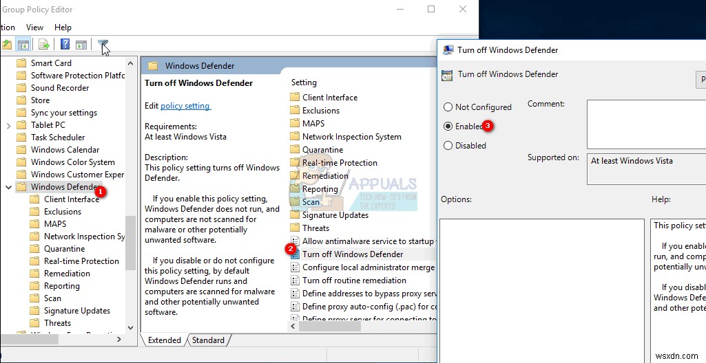Viewport: 706px width, 363px height.
Task: Select Windows Color System in the tree
Action: (73, 162)
